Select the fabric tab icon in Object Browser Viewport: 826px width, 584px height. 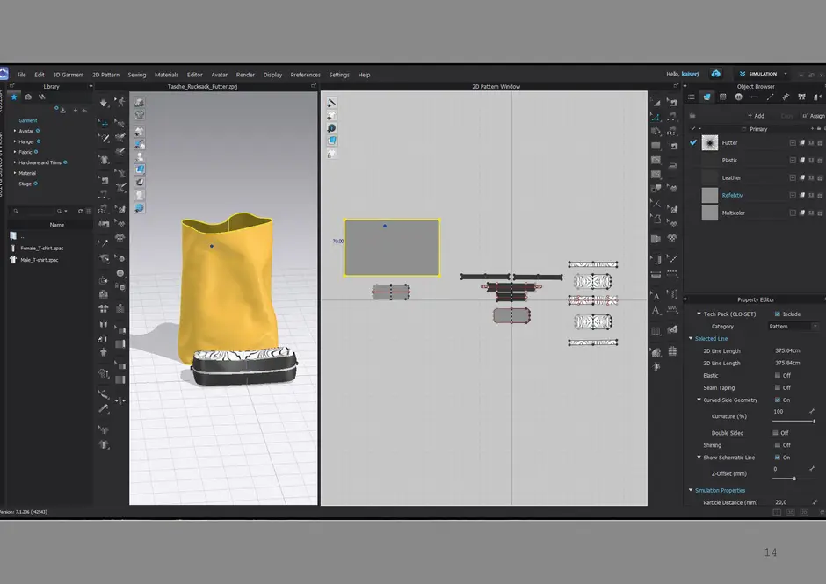(706, 97)
